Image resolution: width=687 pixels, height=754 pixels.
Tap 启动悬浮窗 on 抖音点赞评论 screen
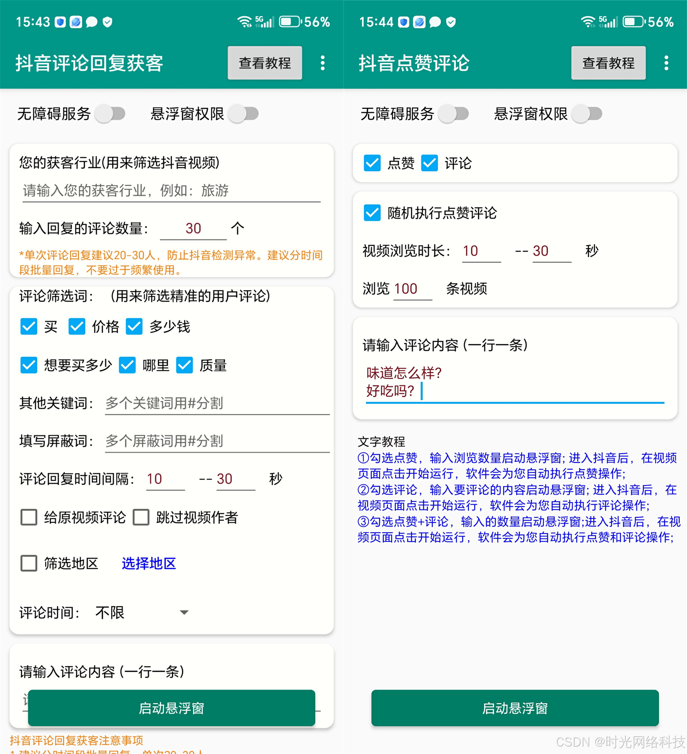click(x=515, y=708)
